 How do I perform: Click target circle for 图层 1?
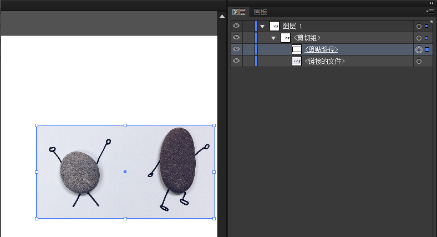(419, 26)
